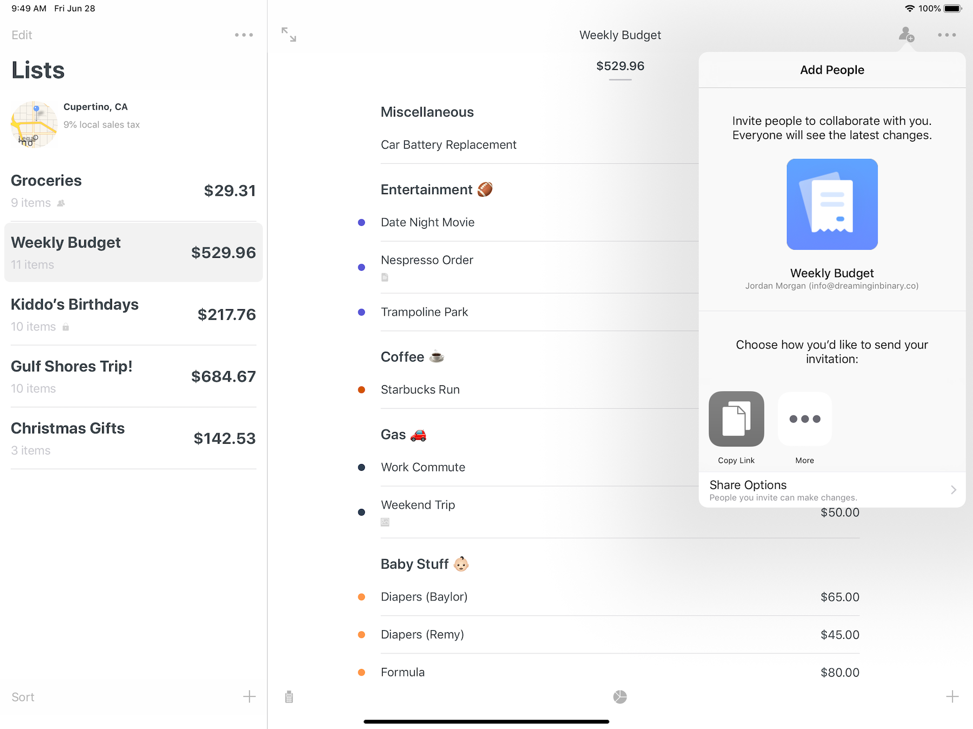Tap the Coffee category header
The height and width of the screenshot is (729, 973).
(x=412, y=357)
